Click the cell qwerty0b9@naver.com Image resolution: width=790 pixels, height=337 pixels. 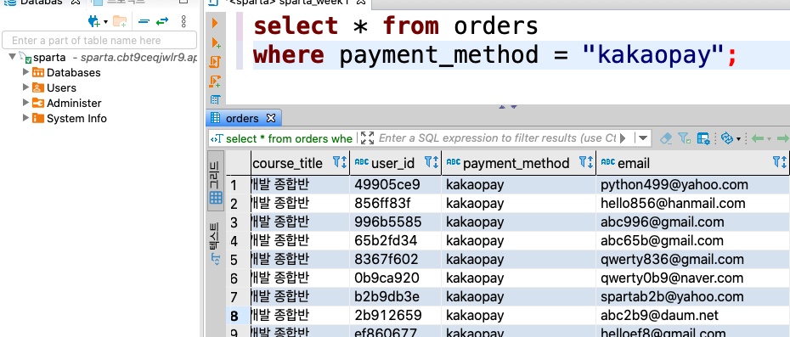(692, 278)
